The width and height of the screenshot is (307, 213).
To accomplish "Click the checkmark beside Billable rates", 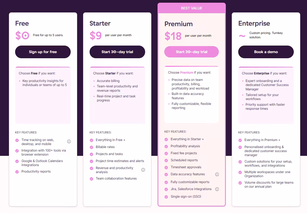I will [91, 147].
